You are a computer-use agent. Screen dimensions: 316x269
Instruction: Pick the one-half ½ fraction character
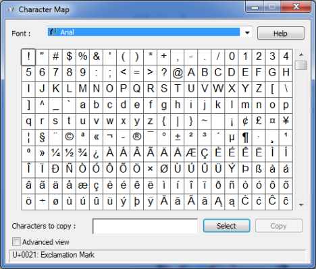pyautogui.click(x=69, y=153)
